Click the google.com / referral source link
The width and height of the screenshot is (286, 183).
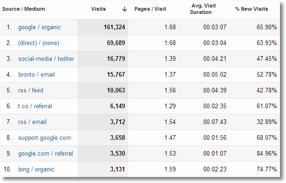coord(46,153)
